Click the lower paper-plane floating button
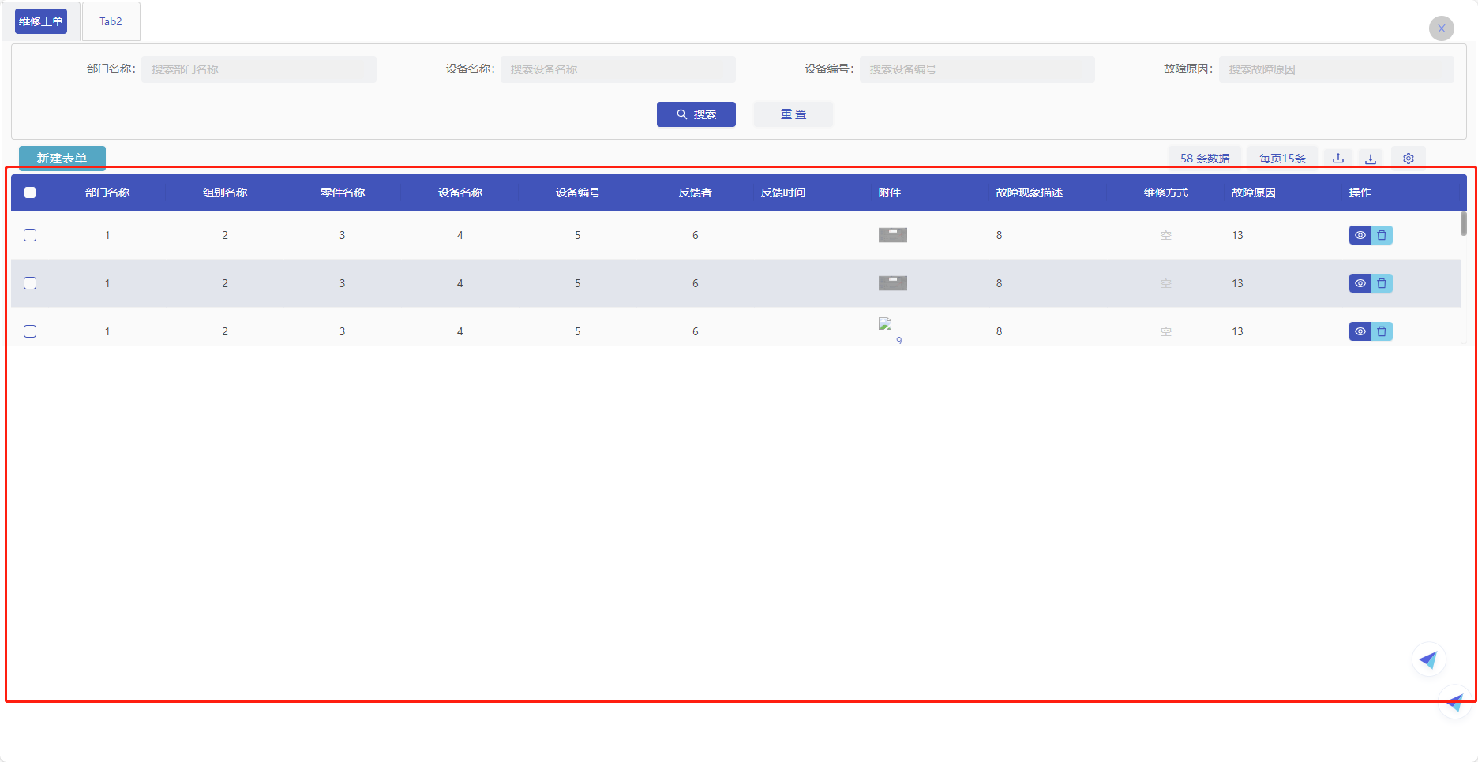Viewport: 1478px width, 762px height. coord(1455,701)
